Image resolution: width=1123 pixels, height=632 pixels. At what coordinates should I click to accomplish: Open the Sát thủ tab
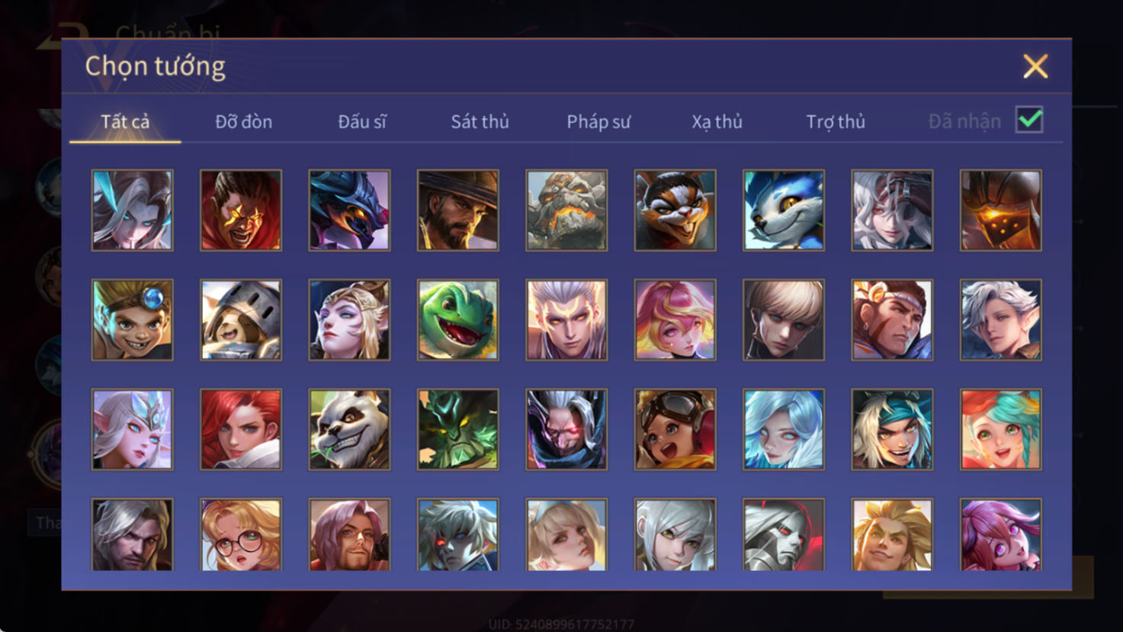tap(480, 121)
